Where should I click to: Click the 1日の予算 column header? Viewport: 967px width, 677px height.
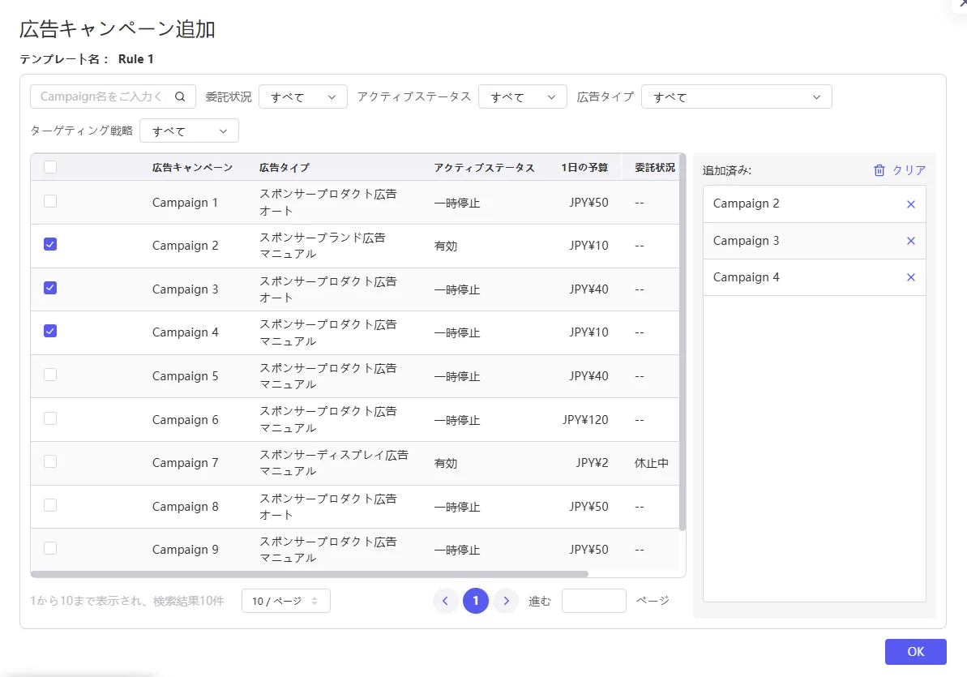[x=584, y=167]
